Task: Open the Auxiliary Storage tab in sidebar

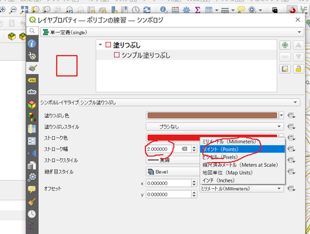Action: pyautogui.click(x=32, y=166)
